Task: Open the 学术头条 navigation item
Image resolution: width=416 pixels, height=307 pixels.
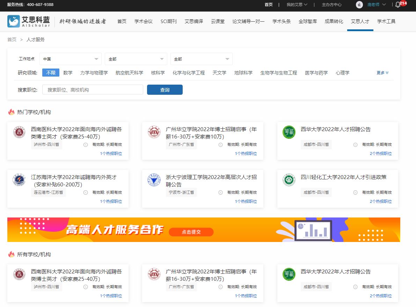Action: click(x=282, y=21)
